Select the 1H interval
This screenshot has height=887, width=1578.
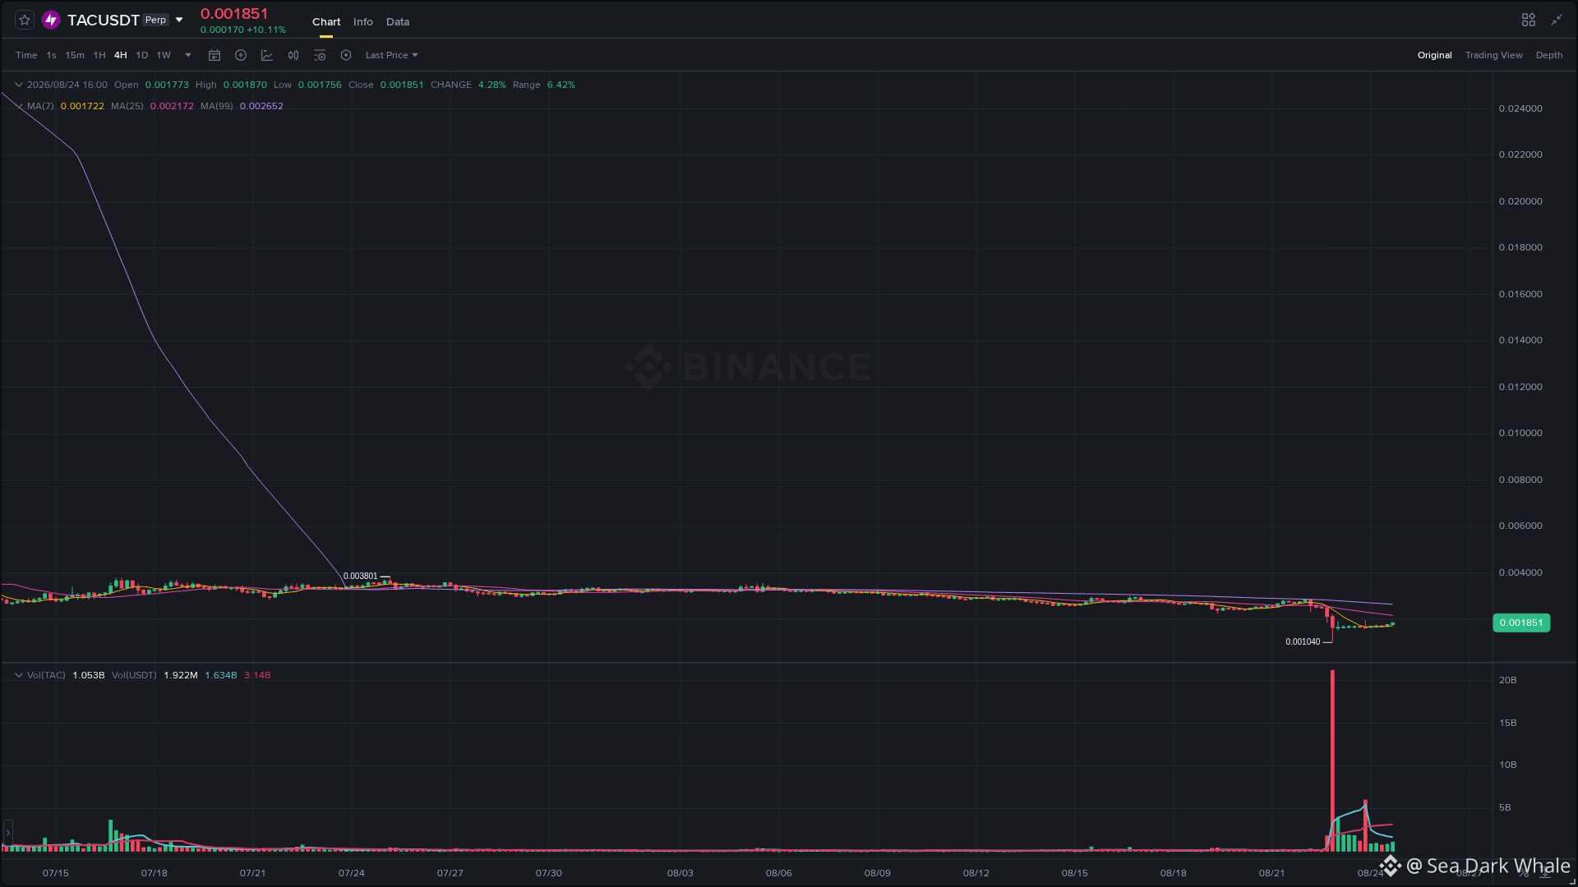pyautogui.click(x=99, y=55)
